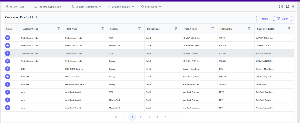Click filter icon on Unique Product ID
Image resolution: width=300 pixels, height=123 pixels.
click(x=289, y=29)
